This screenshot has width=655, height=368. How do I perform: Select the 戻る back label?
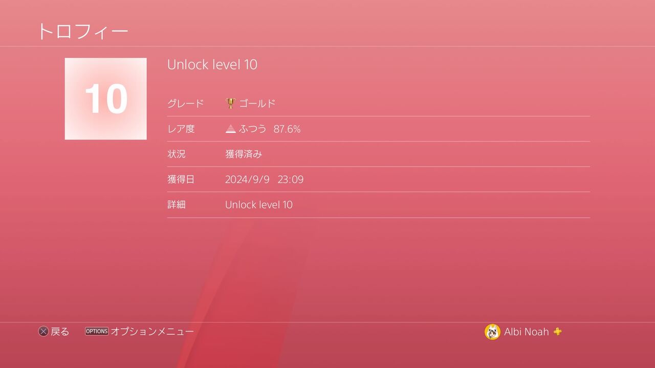60,332
